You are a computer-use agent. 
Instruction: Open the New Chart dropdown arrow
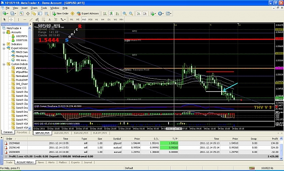click(x=7, y=14)
